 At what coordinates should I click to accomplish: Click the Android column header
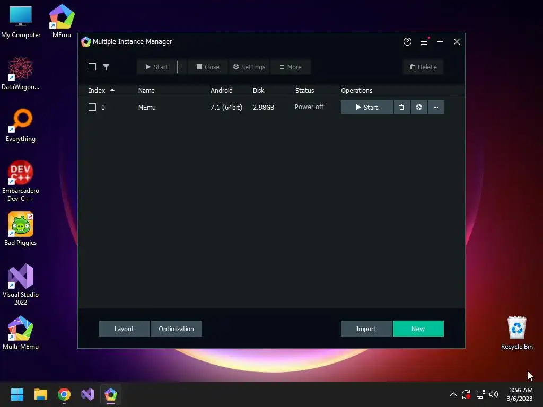pyautogui.click(x=222, y=90)
